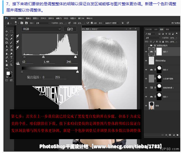Image resolution: width=181 pixels, height=153 pixels.
Task: Select the Type tool
Action: (x=11, y=58)
